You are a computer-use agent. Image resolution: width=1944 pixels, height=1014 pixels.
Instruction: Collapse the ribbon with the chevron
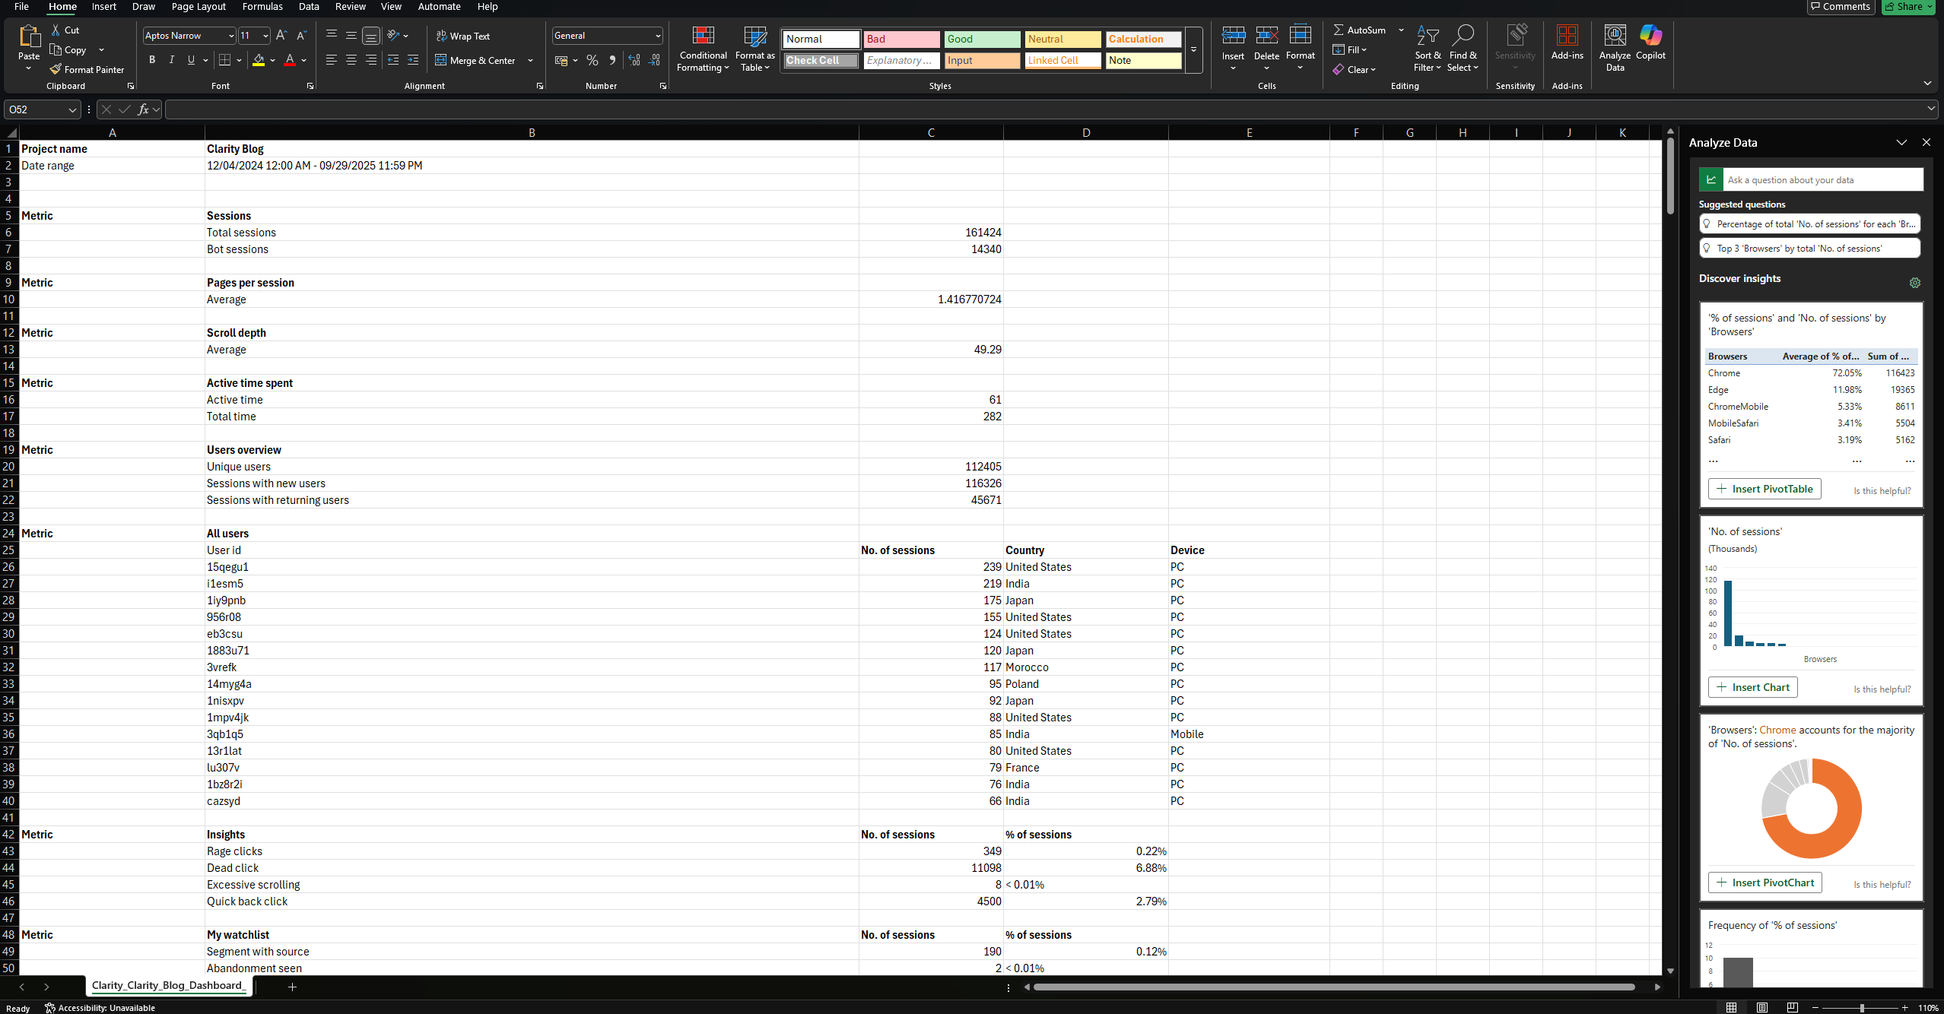click(1927, 83)
